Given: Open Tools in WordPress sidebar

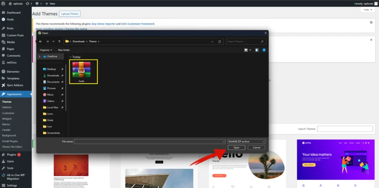Looking at the screenshot, I should pos(10,168).
